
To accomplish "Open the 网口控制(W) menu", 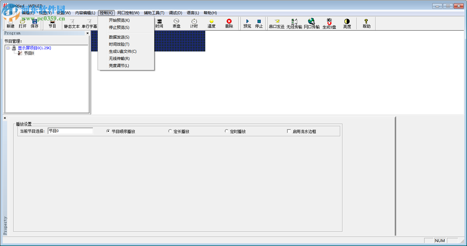I will coord(128,13).
